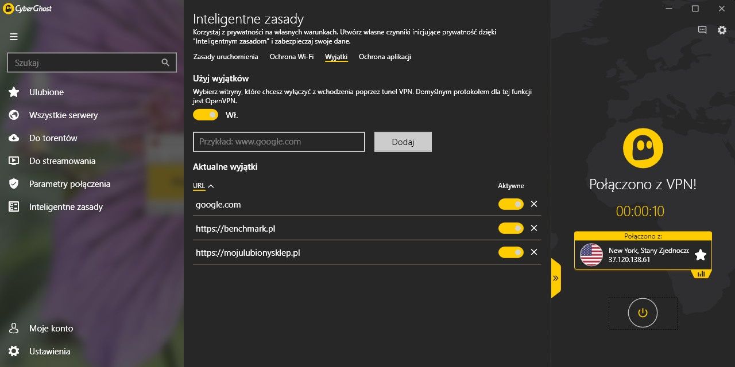Disable the benchmark.pl exception switch
The image size is (735, 367).
(x=511, y=228)
